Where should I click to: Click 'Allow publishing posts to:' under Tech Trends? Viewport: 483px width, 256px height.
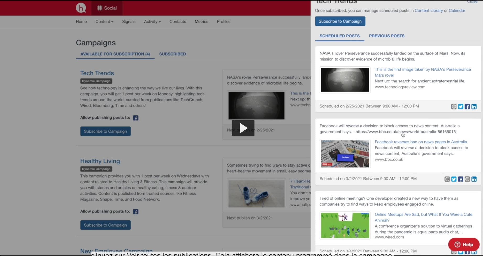click(x=105, y=118)
